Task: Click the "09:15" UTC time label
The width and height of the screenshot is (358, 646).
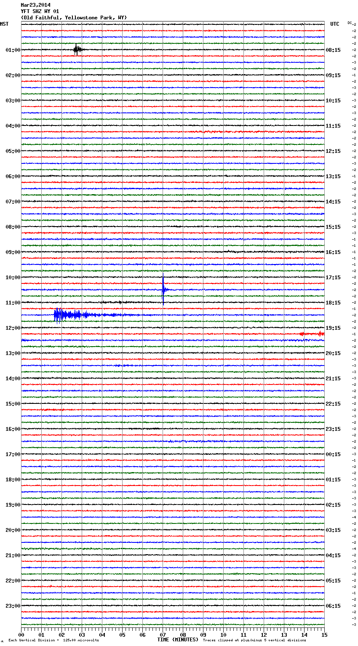Action: 333,75
